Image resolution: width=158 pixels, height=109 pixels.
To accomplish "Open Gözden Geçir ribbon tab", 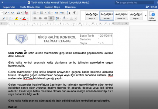I will [52, 7].
